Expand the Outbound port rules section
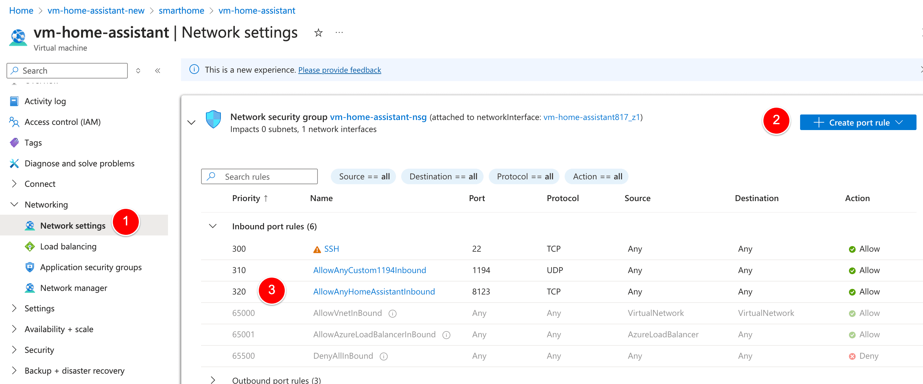The width and height of the screenshot is (923, 384). [213, 380]
